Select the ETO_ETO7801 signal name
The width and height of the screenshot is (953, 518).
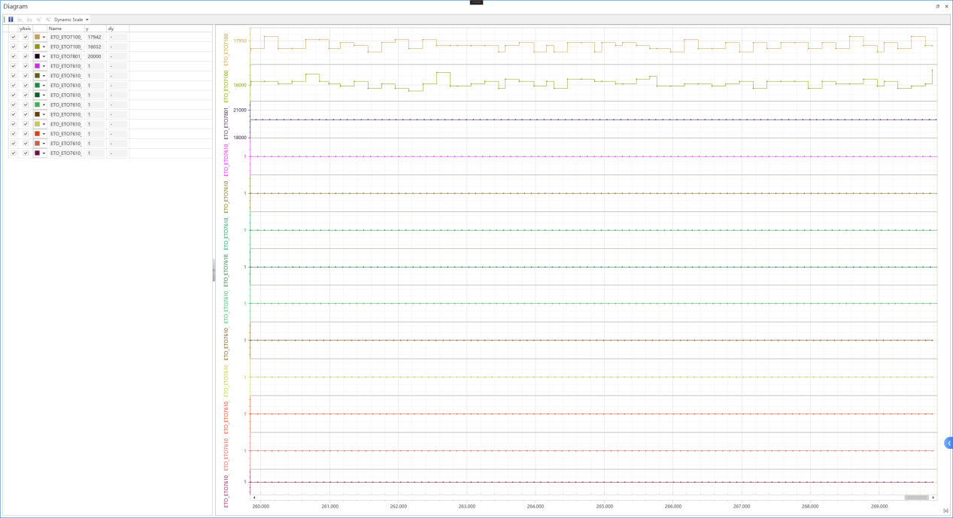(65, 56)
